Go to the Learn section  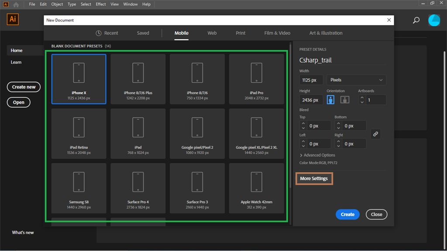coord(16,62)
